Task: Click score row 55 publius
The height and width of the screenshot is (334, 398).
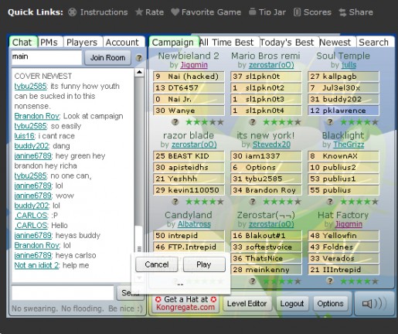Action: coord(343,190)
